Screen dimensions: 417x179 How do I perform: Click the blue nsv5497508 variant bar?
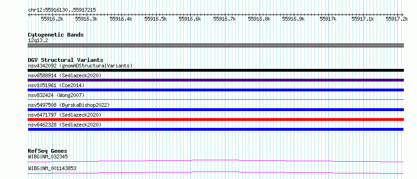click(x=216, y=110)
